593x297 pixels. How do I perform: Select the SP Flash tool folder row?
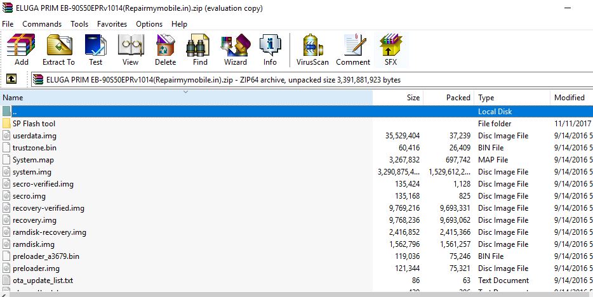296,124
